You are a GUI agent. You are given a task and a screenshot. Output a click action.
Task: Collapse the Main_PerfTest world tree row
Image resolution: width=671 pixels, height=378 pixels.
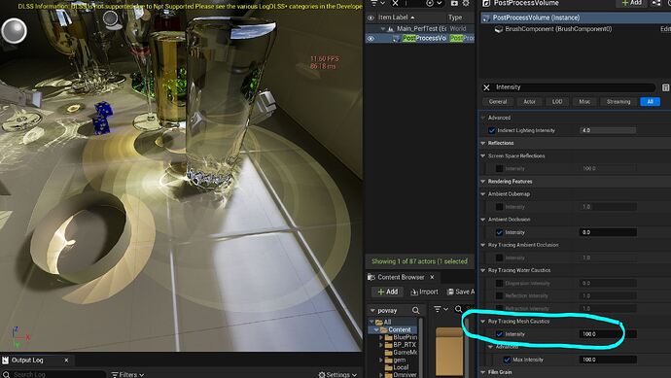382,28
